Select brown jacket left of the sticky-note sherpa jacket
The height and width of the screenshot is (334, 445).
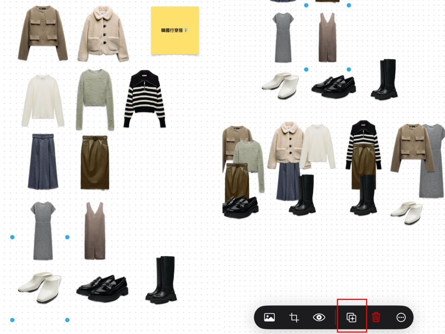(x=43, y=33)
